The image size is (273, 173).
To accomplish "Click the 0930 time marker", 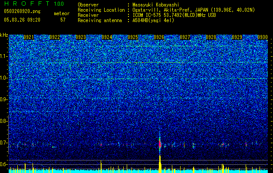I will point(263,37).
